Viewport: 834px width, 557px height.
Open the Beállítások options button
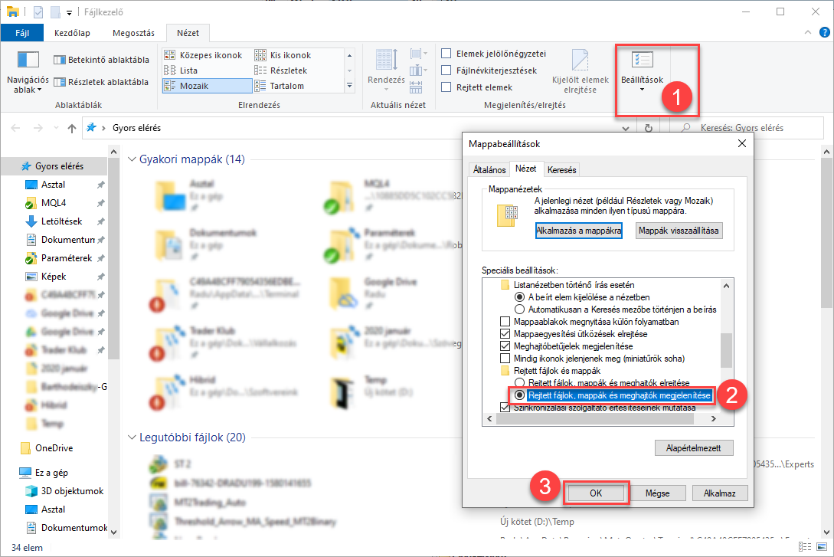(642, 72)
